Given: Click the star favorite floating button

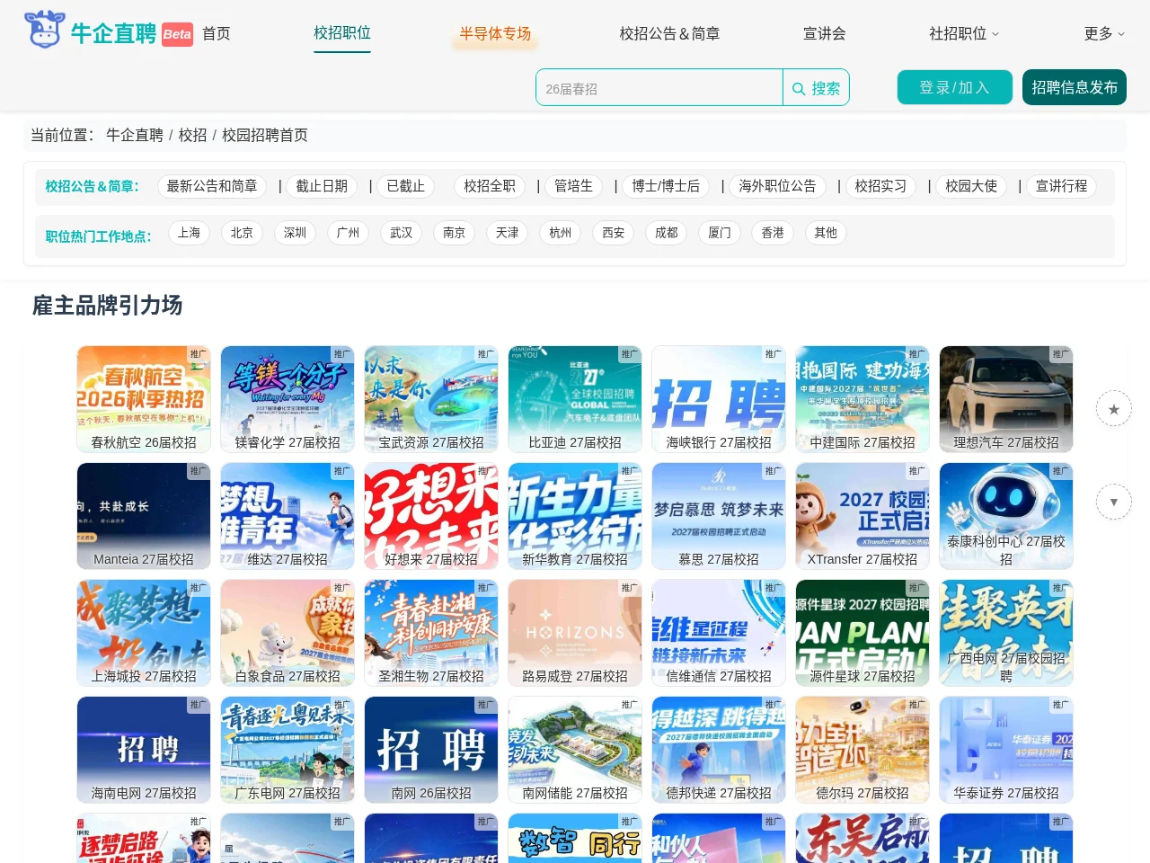Looking at the screenshot, I should (1114, 409).
